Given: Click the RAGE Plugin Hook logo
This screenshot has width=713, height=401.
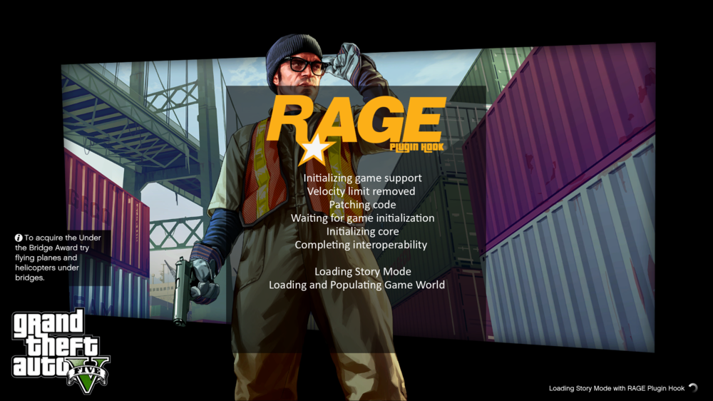Looking at the screenshot, I should [x=356, y=130].
